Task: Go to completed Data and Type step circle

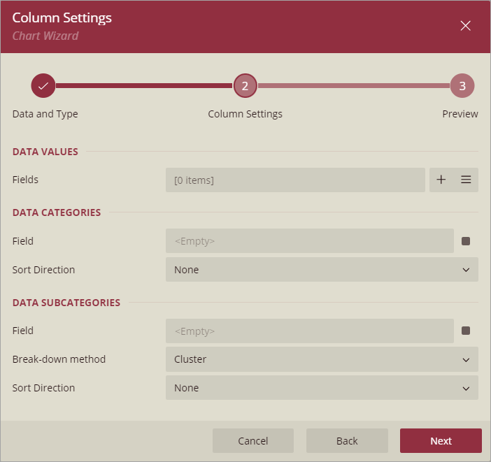Action: point(43,86)
